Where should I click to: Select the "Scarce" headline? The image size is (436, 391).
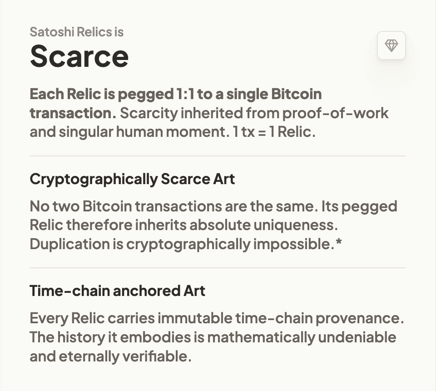point(79,56)
